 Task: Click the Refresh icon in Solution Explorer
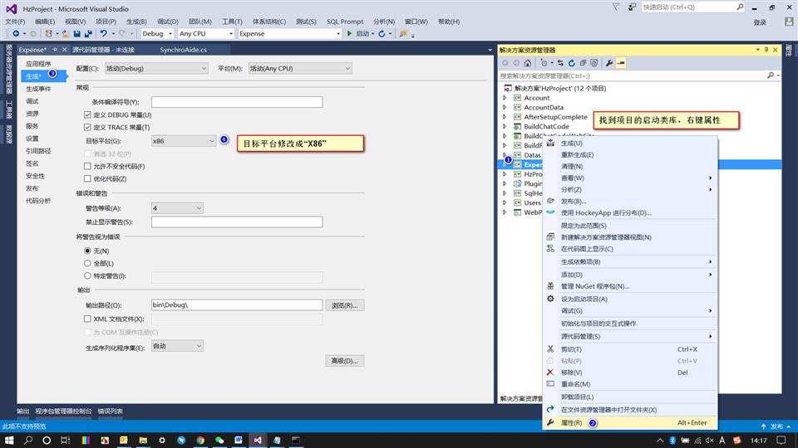[x=572, y=63]
